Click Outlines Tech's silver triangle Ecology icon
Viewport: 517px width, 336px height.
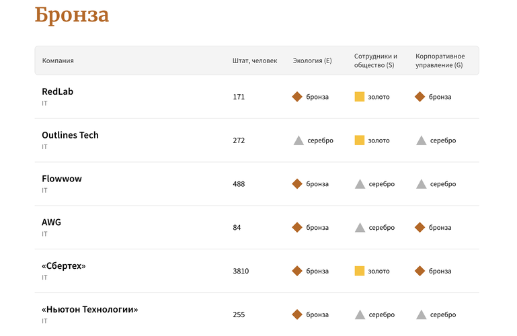(299, 140)
